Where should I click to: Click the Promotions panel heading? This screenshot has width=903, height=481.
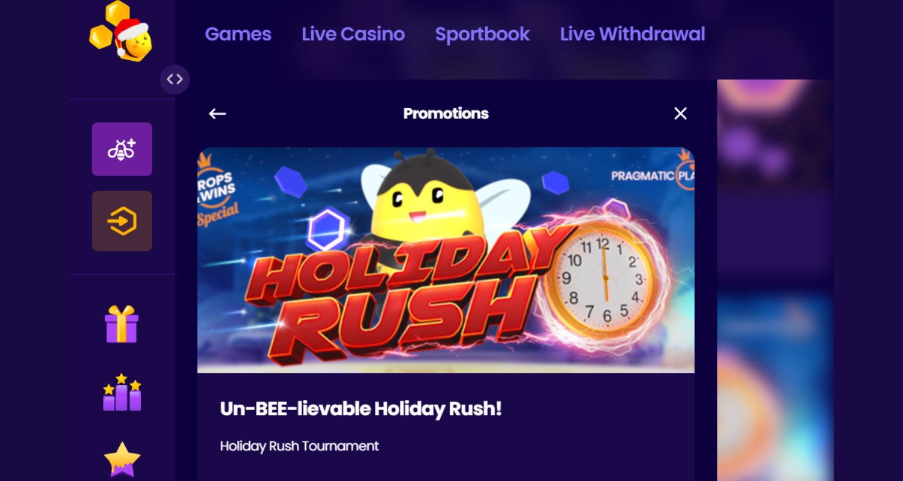click(446, 114)
